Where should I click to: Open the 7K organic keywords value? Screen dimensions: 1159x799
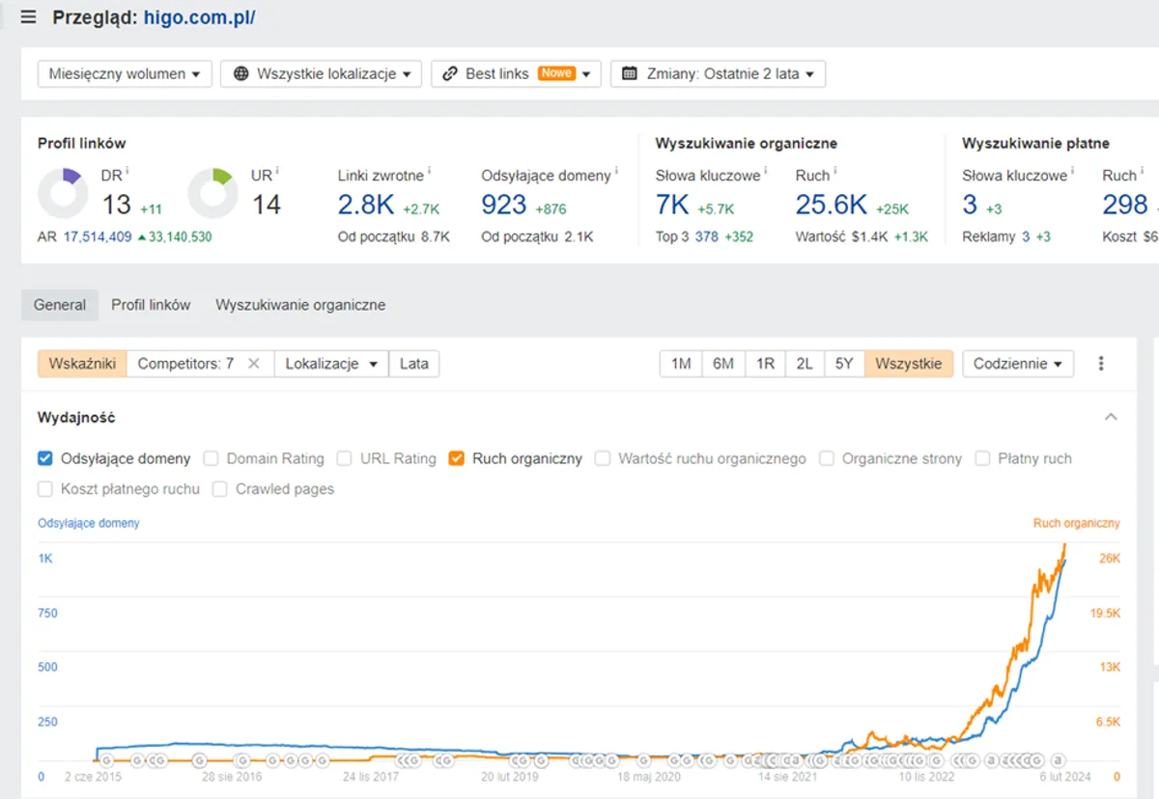(672, 205)
